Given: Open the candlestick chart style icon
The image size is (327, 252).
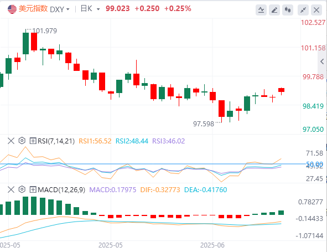Looking at the screenshot, I should (288, 10).
